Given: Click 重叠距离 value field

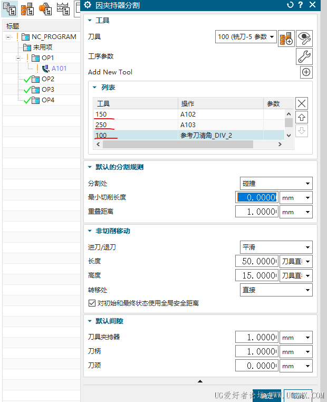Looking at the screenshot, I should (x=257, y=212).
